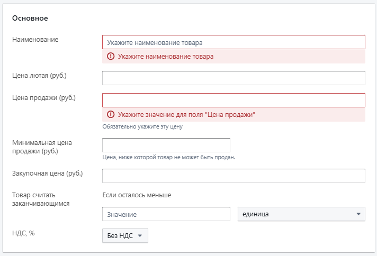Click the Основное section heading

30,19
